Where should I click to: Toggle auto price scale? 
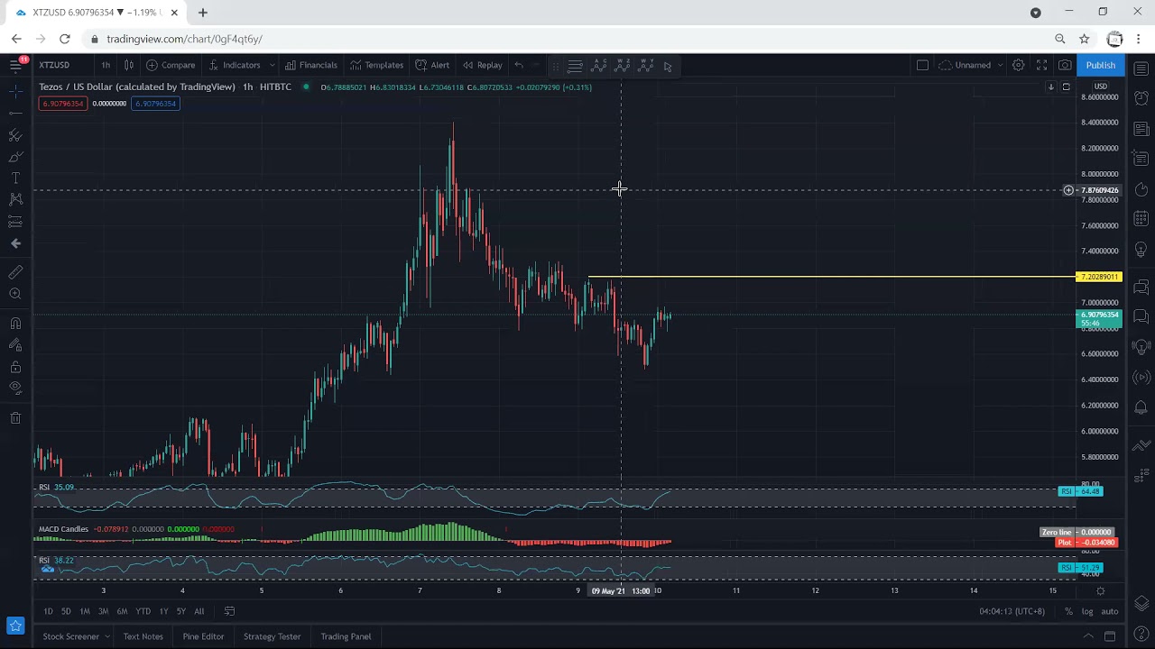(1110, 611)
